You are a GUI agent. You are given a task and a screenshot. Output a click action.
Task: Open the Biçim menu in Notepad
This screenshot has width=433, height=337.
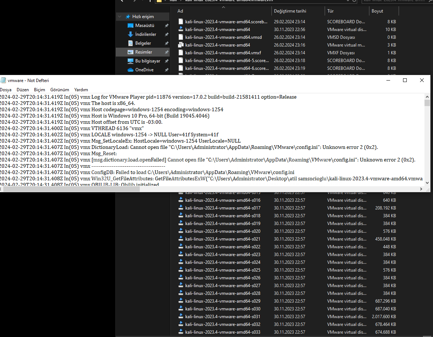(40, 90)
